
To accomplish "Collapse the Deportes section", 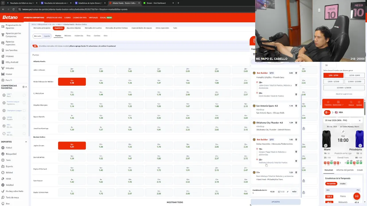I will tap(26, 142).
